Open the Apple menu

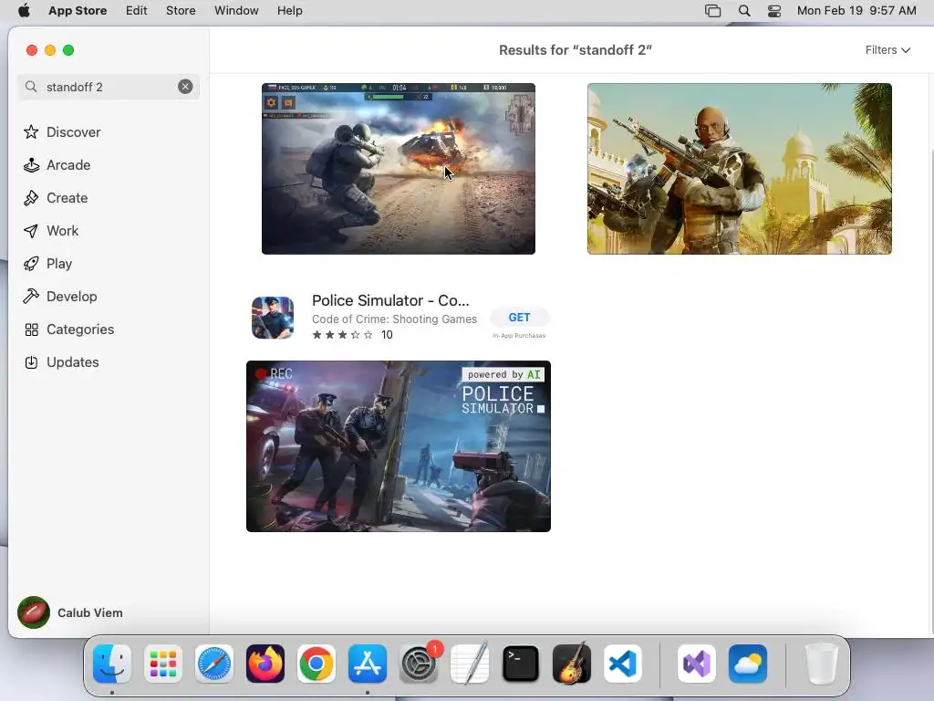[x=24, y=11]
